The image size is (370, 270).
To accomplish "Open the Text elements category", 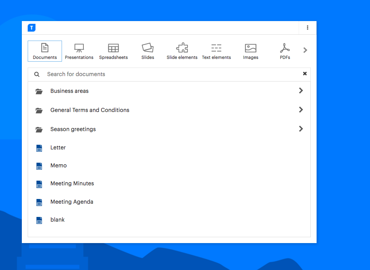I will click(216, 51).
